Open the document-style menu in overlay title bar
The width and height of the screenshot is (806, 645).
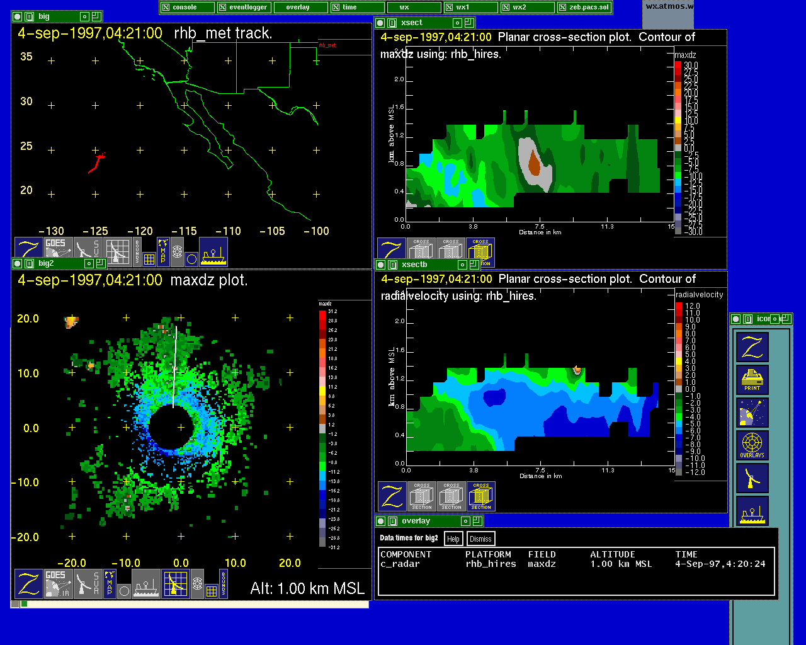point(392,521)
